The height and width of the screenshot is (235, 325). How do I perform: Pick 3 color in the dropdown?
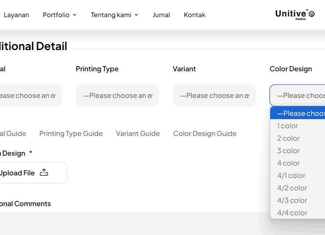pyautogui.click(x=288, y=151)
